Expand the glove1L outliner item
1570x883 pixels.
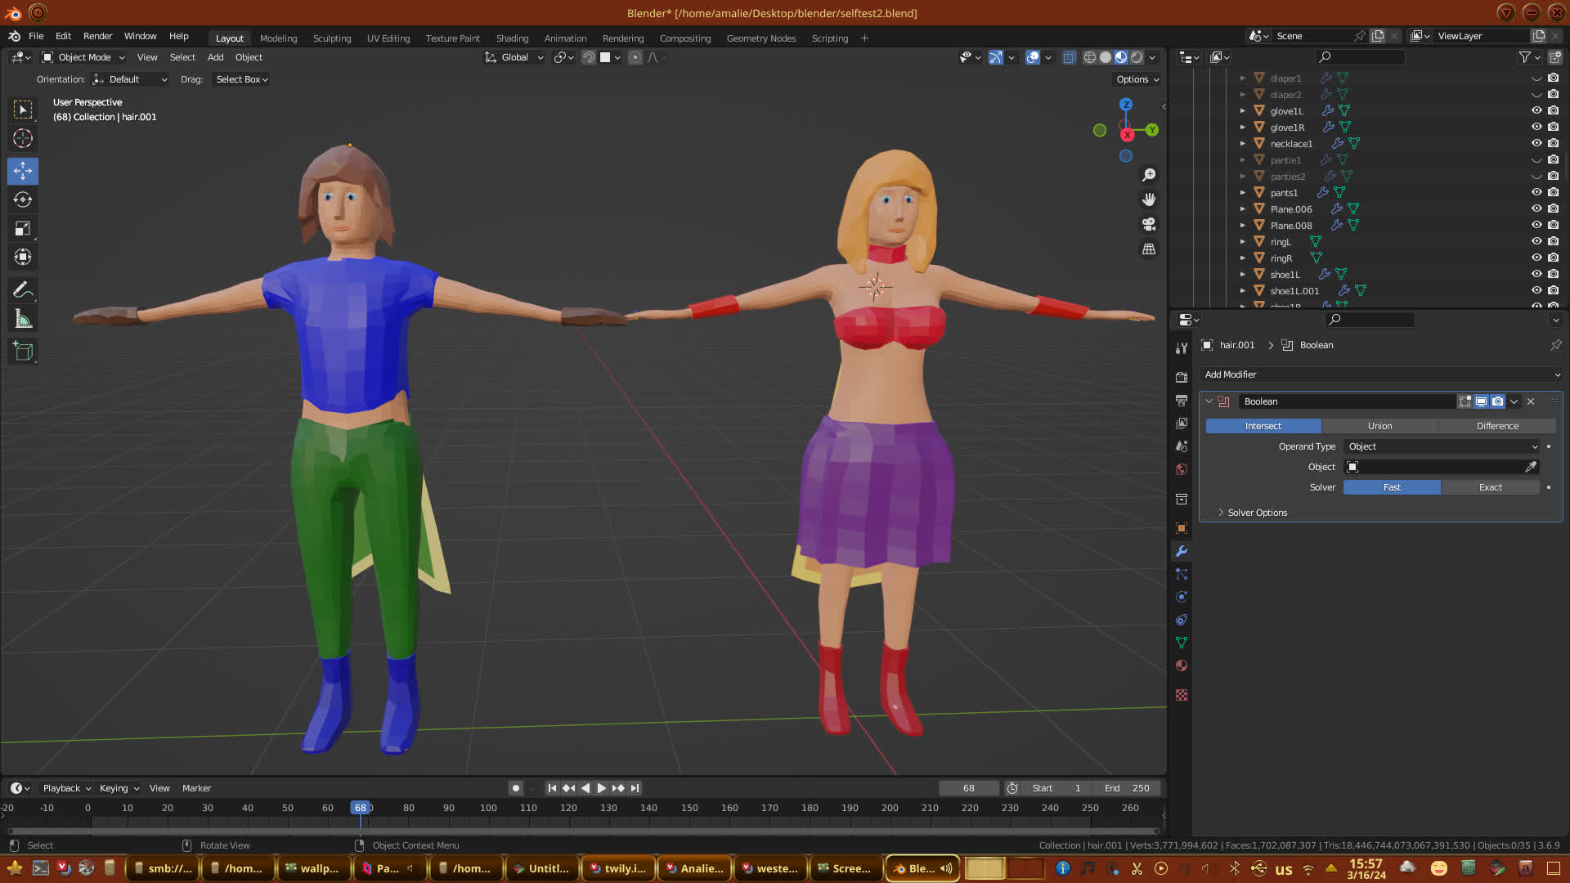pyautogui.click(x=1243, y=110)
